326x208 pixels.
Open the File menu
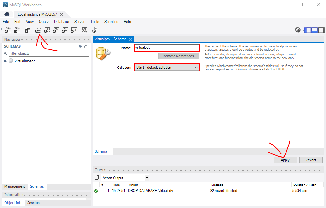tap(6, 22)
